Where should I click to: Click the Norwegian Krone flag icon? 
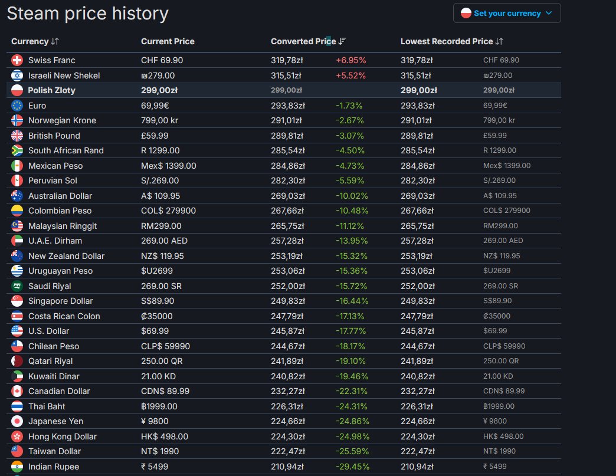(x=17, y=120)
